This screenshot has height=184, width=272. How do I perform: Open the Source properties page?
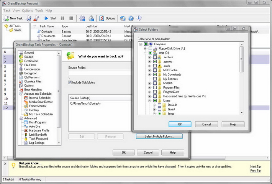click(29, 57)
